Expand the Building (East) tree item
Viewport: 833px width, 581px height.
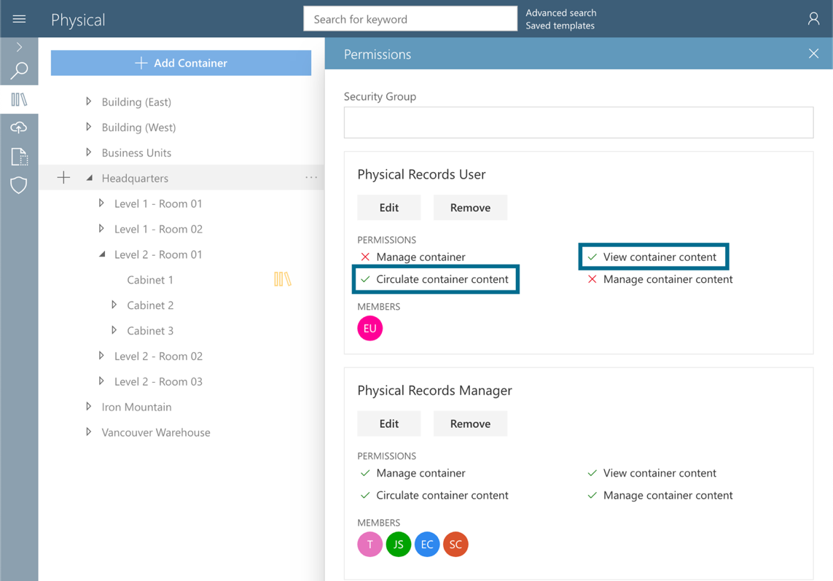[87, 101]
